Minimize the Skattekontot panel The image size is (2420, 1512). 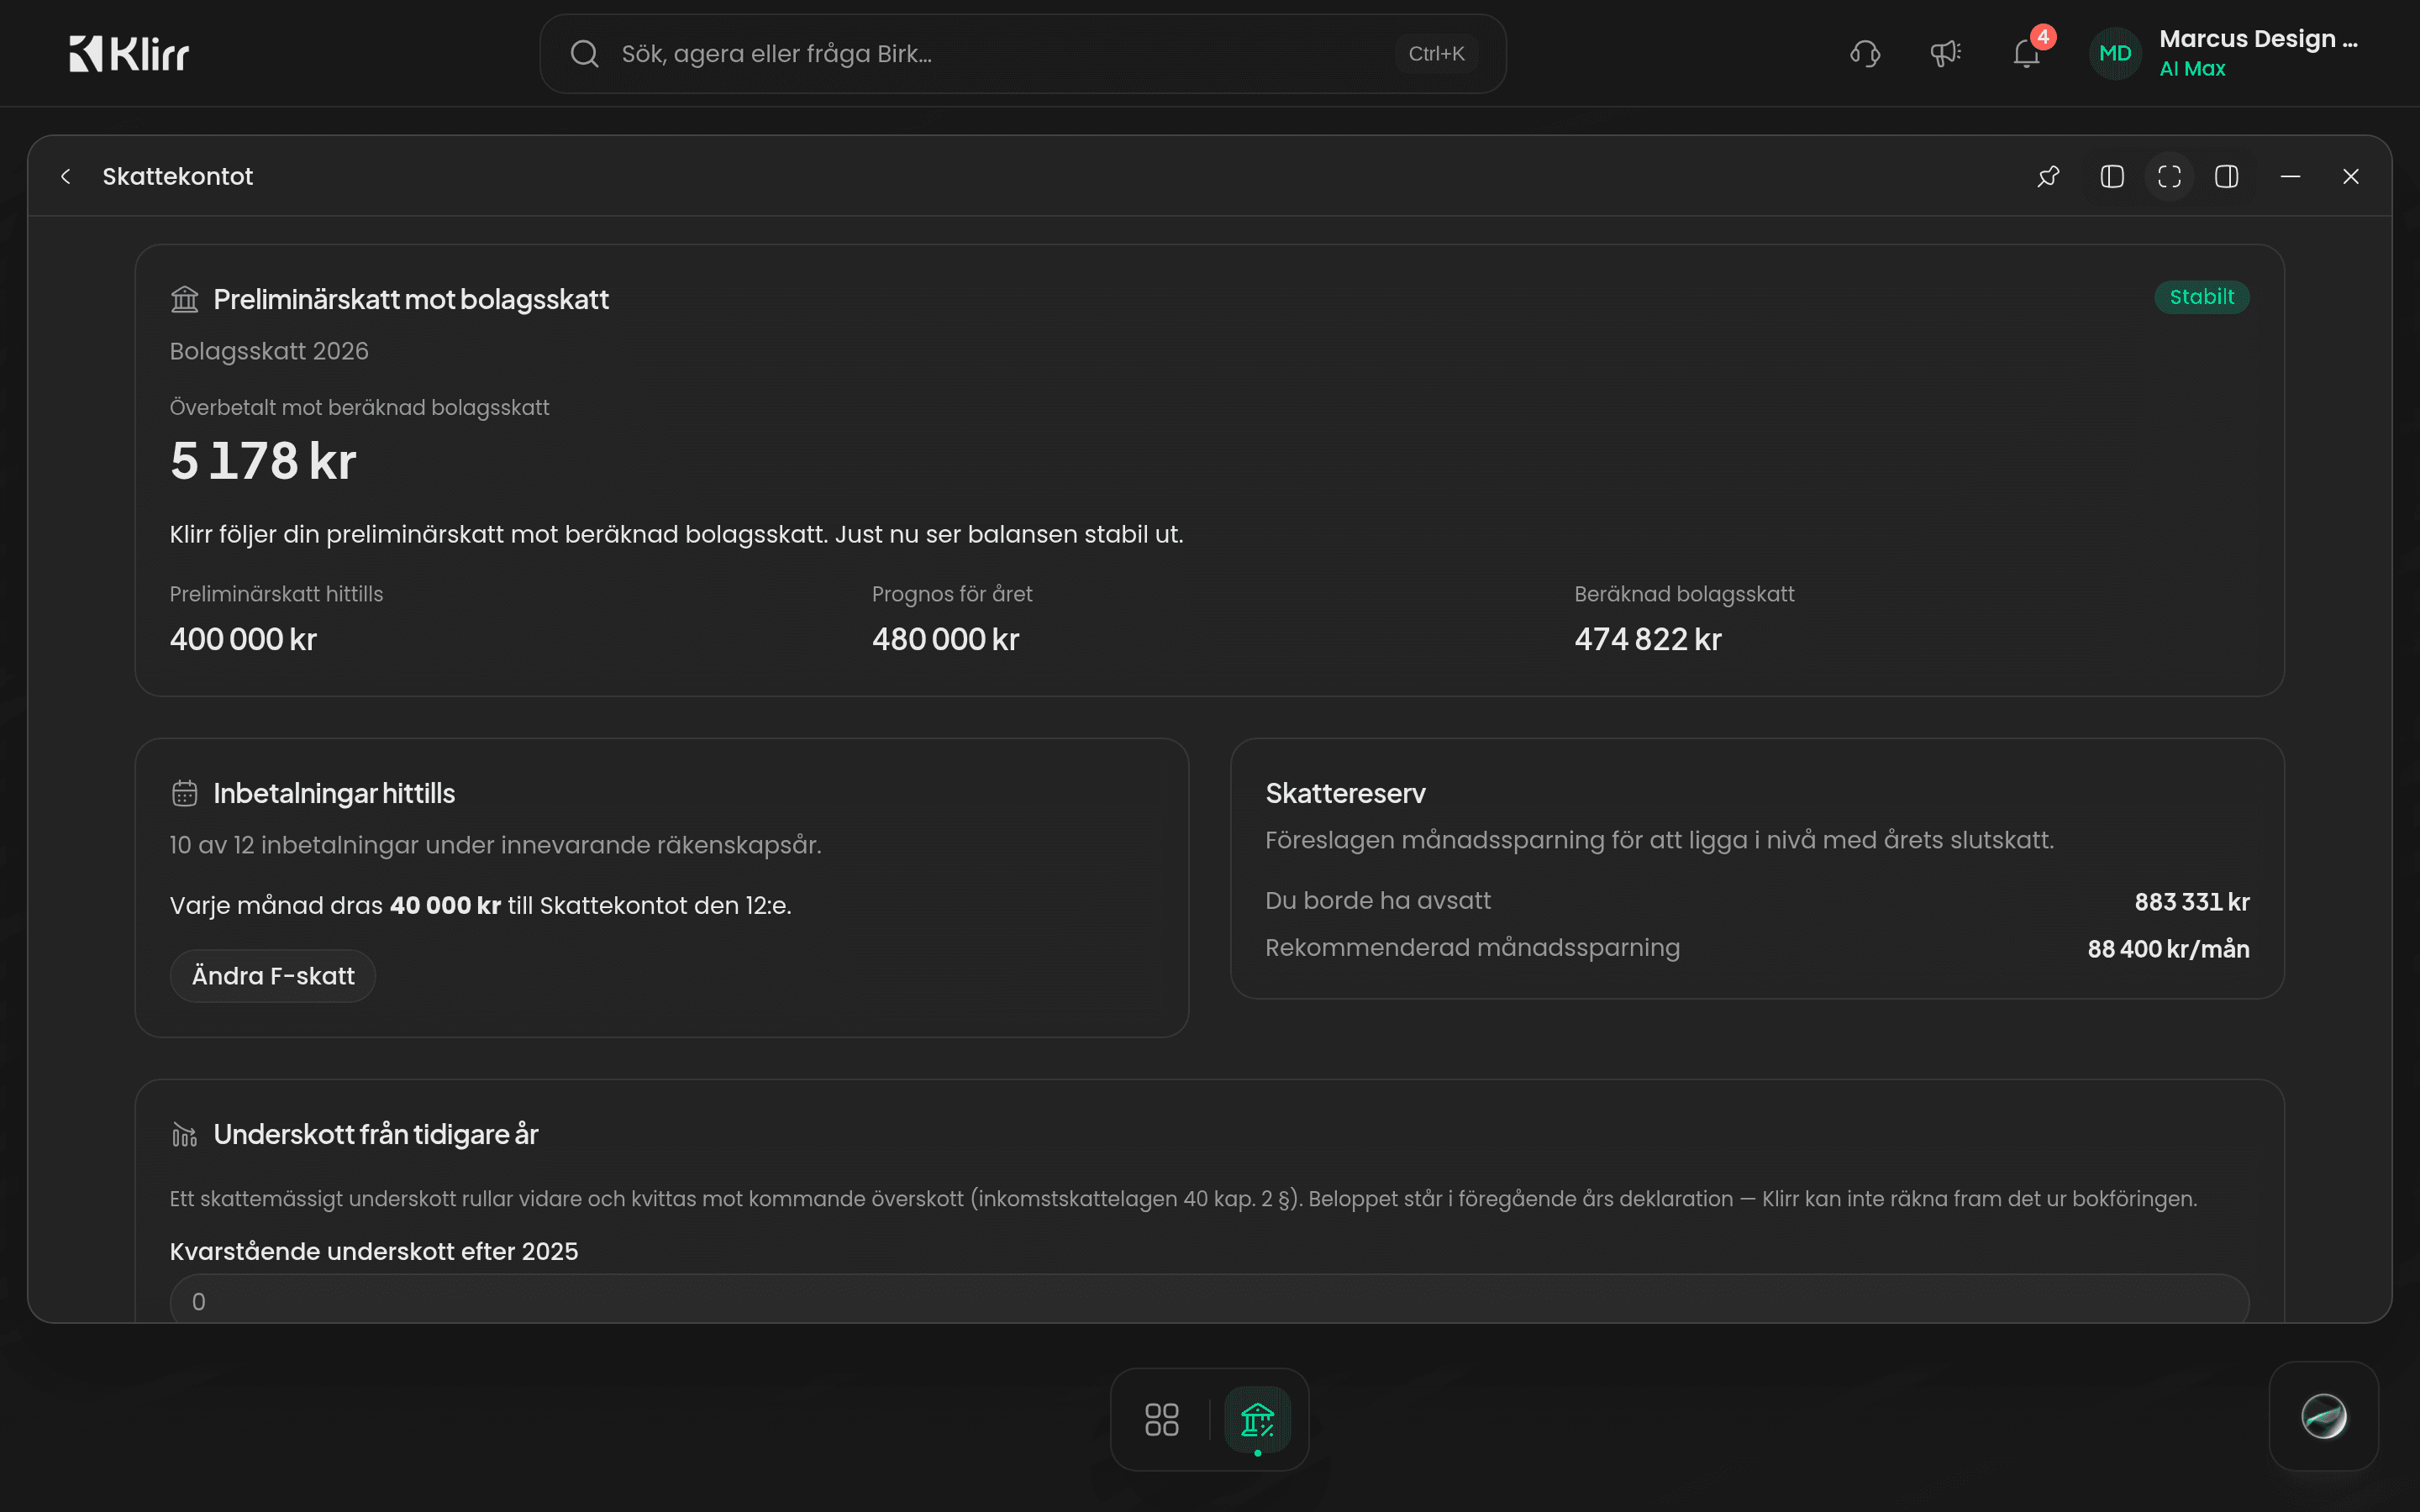point(2290,177)
